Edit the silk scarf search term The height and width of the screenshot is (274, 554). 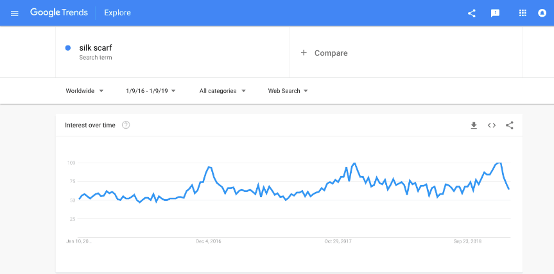tap(96, 48)
